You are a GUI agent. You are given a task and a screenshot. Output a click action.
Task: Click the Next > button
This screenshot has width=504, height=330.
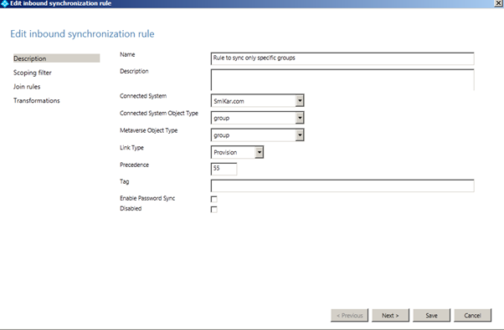(390, 315)
